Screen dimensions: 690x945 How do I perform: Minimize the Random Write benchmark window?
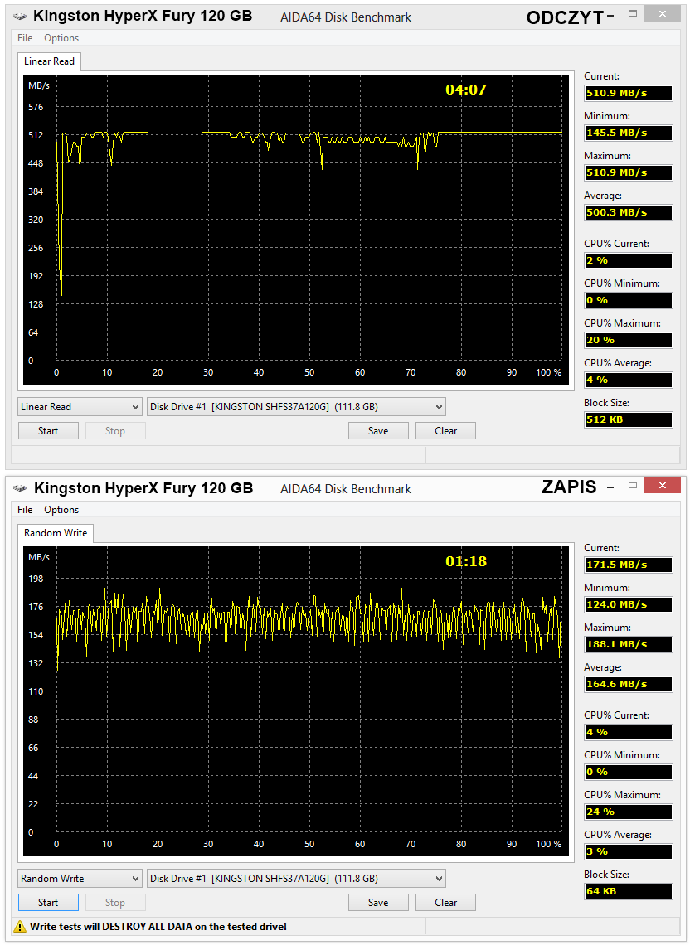611,487
